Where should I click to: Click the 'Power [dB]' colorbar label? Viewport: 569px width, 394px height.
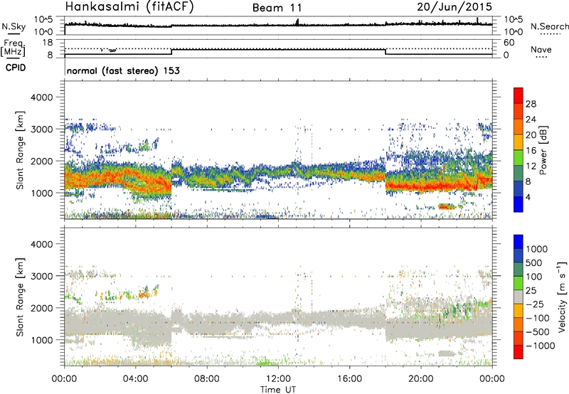coord(543,150)
